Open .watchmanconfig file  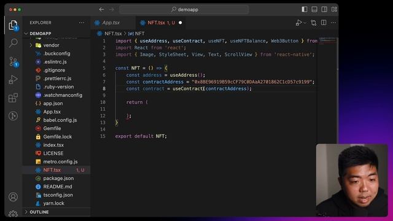pyautogui.click(x=63, y=95)
